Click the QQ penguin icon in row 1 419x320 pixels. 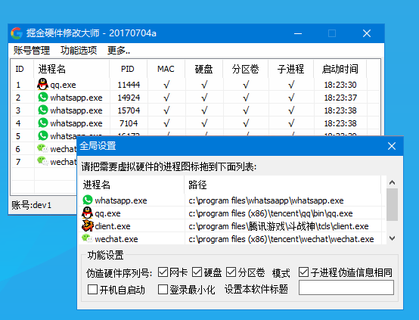pos(42,84)
